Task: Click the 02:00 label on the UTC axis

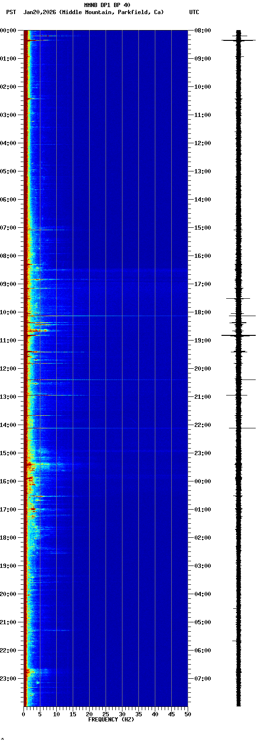Action: pos(203,538)
